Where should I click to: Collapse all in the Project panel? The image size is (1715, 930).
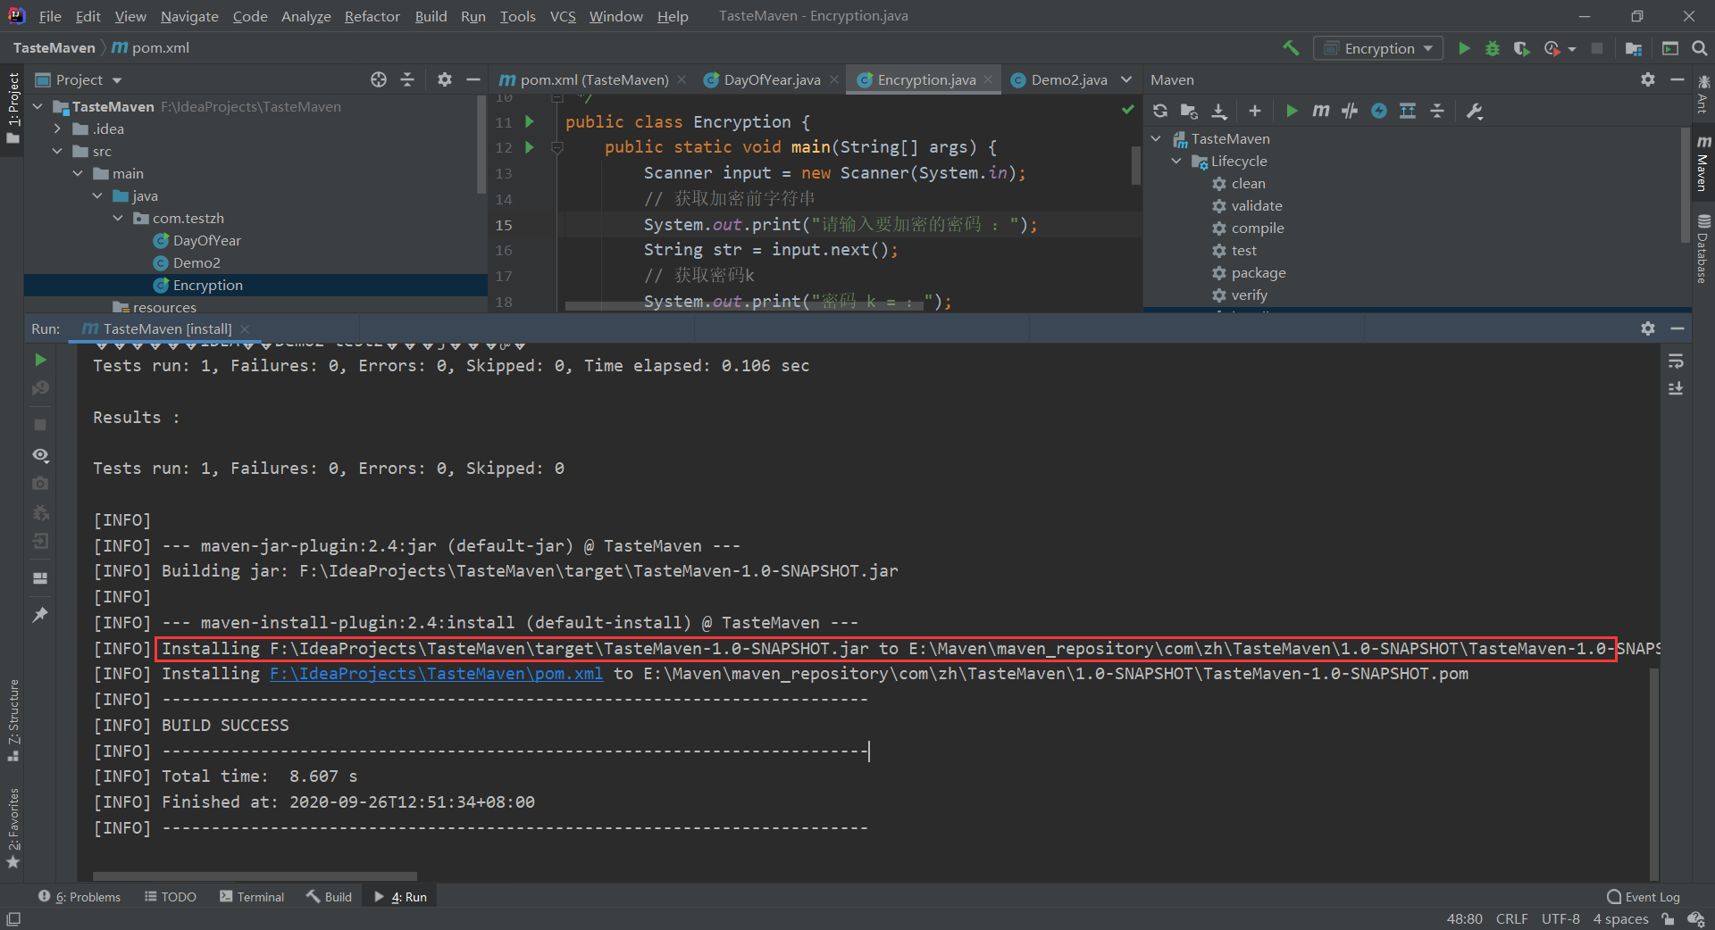point(407,79)
